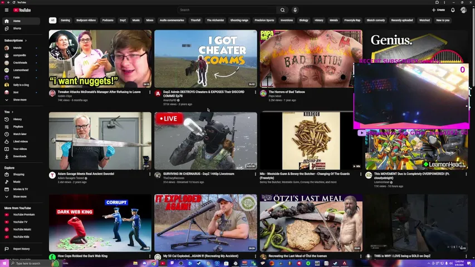Click the search magnifier button
The image size is (475, 267).
click(282, 10)
